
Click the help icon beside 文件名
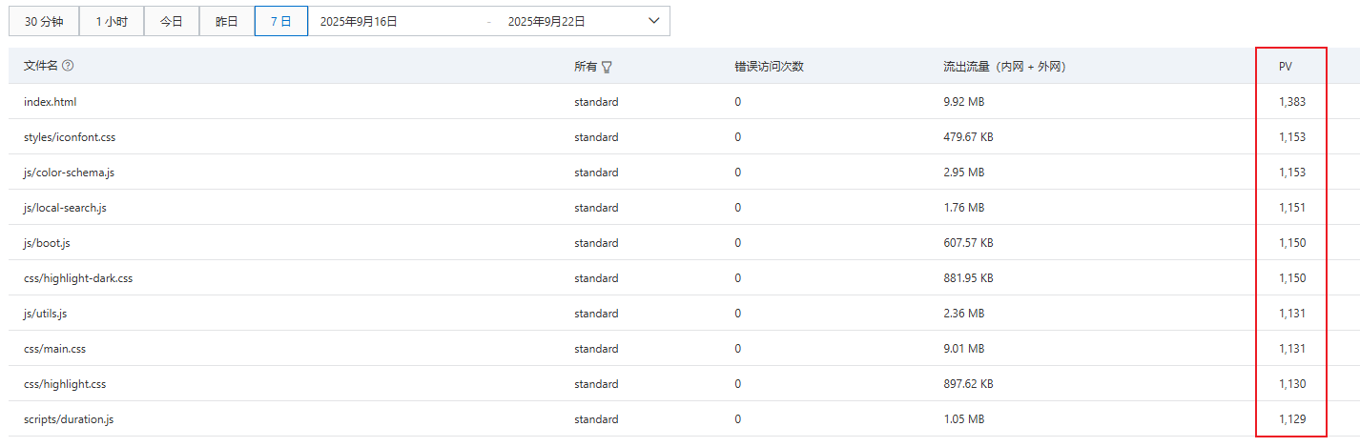pos(68,66)
